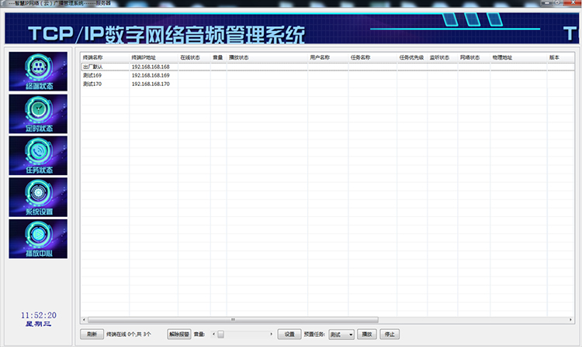Click the 刷新 refresh button

[92, 335]
